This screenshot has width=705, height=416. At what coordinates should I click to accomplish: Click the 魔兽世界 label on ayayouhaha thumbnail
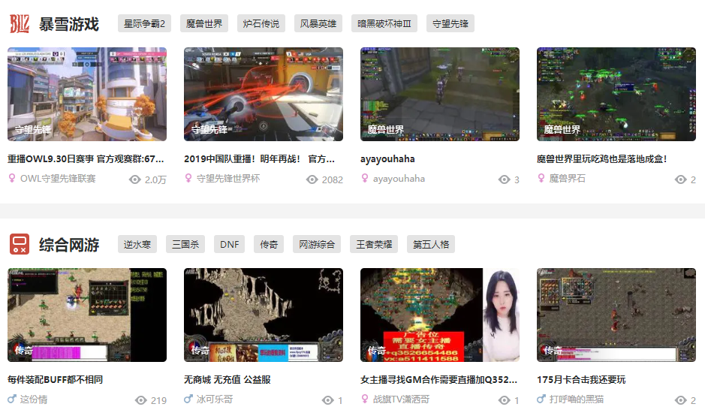[386, 129]
